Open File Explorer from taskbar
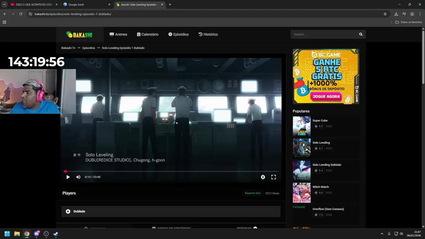This screenshot has width=425, height=239. tap(17, 234)
